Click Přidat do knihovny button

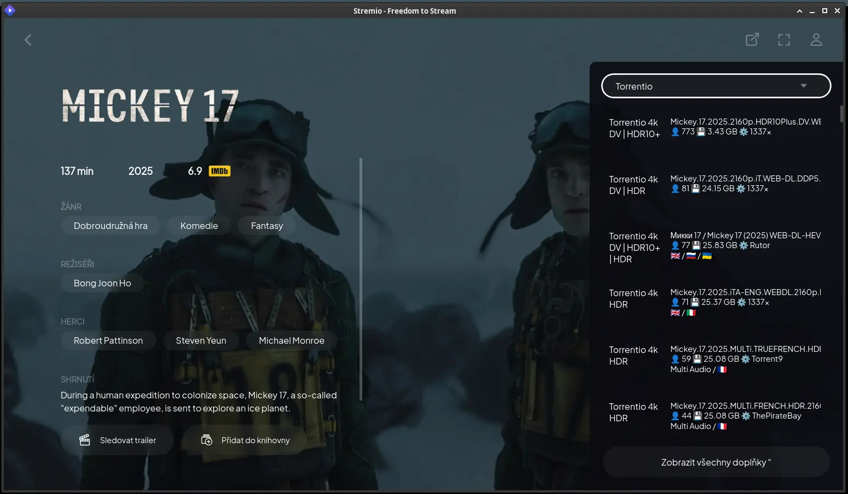[x=245, y=440]
